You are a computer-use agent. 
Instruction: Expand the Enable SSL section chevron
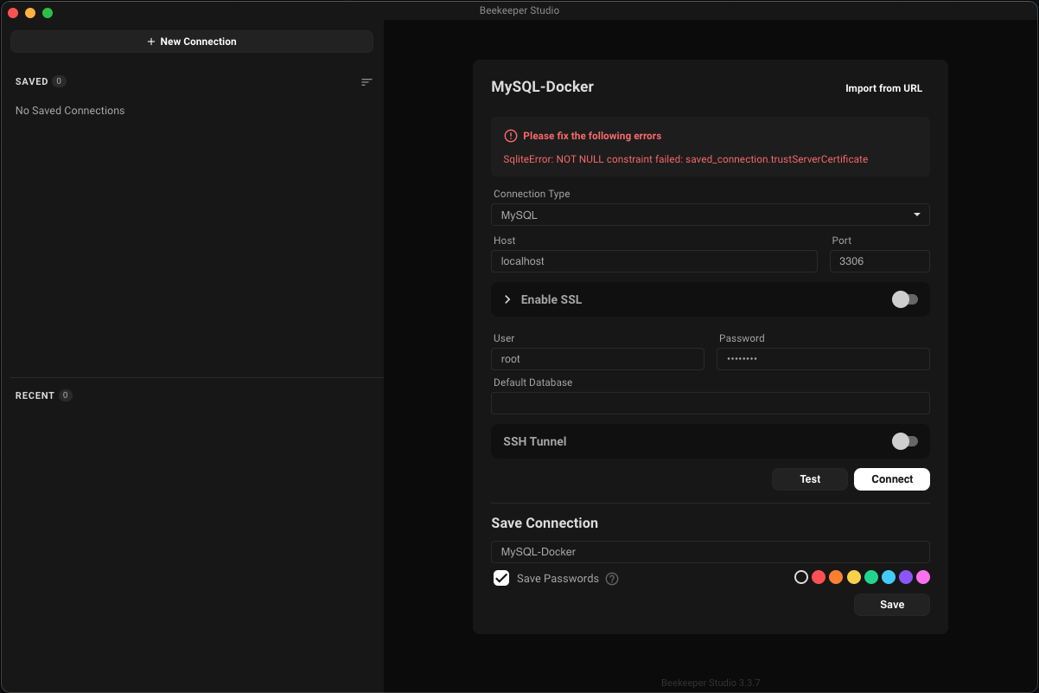click(x=507, y=299)
